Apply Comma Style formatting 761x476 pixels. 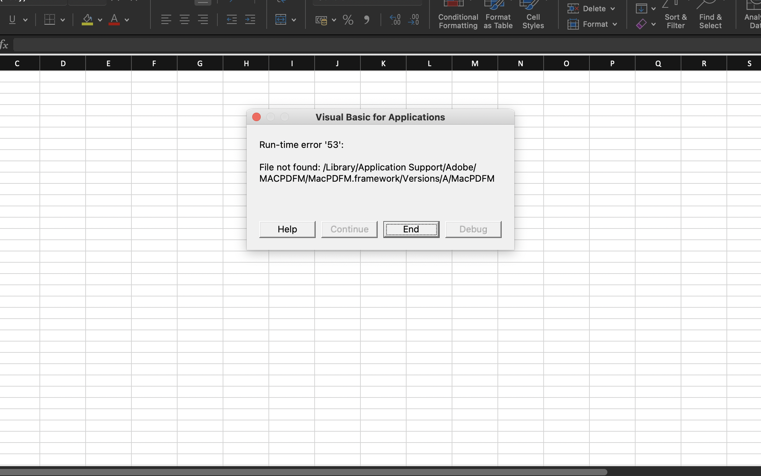367,20
